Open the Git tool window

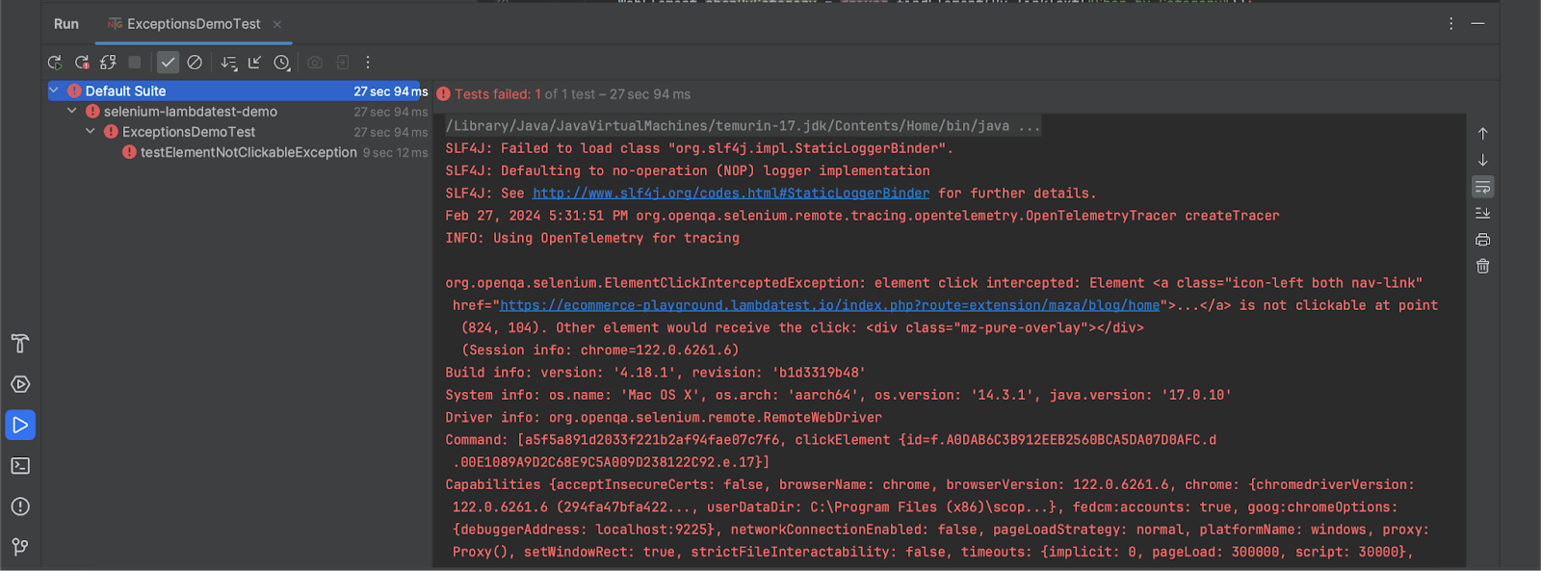pos(20,547)
